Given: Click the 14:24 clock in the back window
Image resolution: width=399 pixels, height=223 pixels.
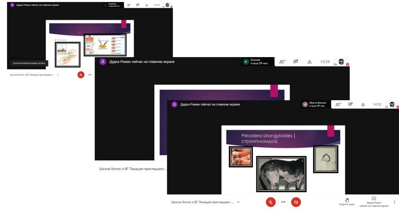Looking at the screenshot, I should [157, 5].
